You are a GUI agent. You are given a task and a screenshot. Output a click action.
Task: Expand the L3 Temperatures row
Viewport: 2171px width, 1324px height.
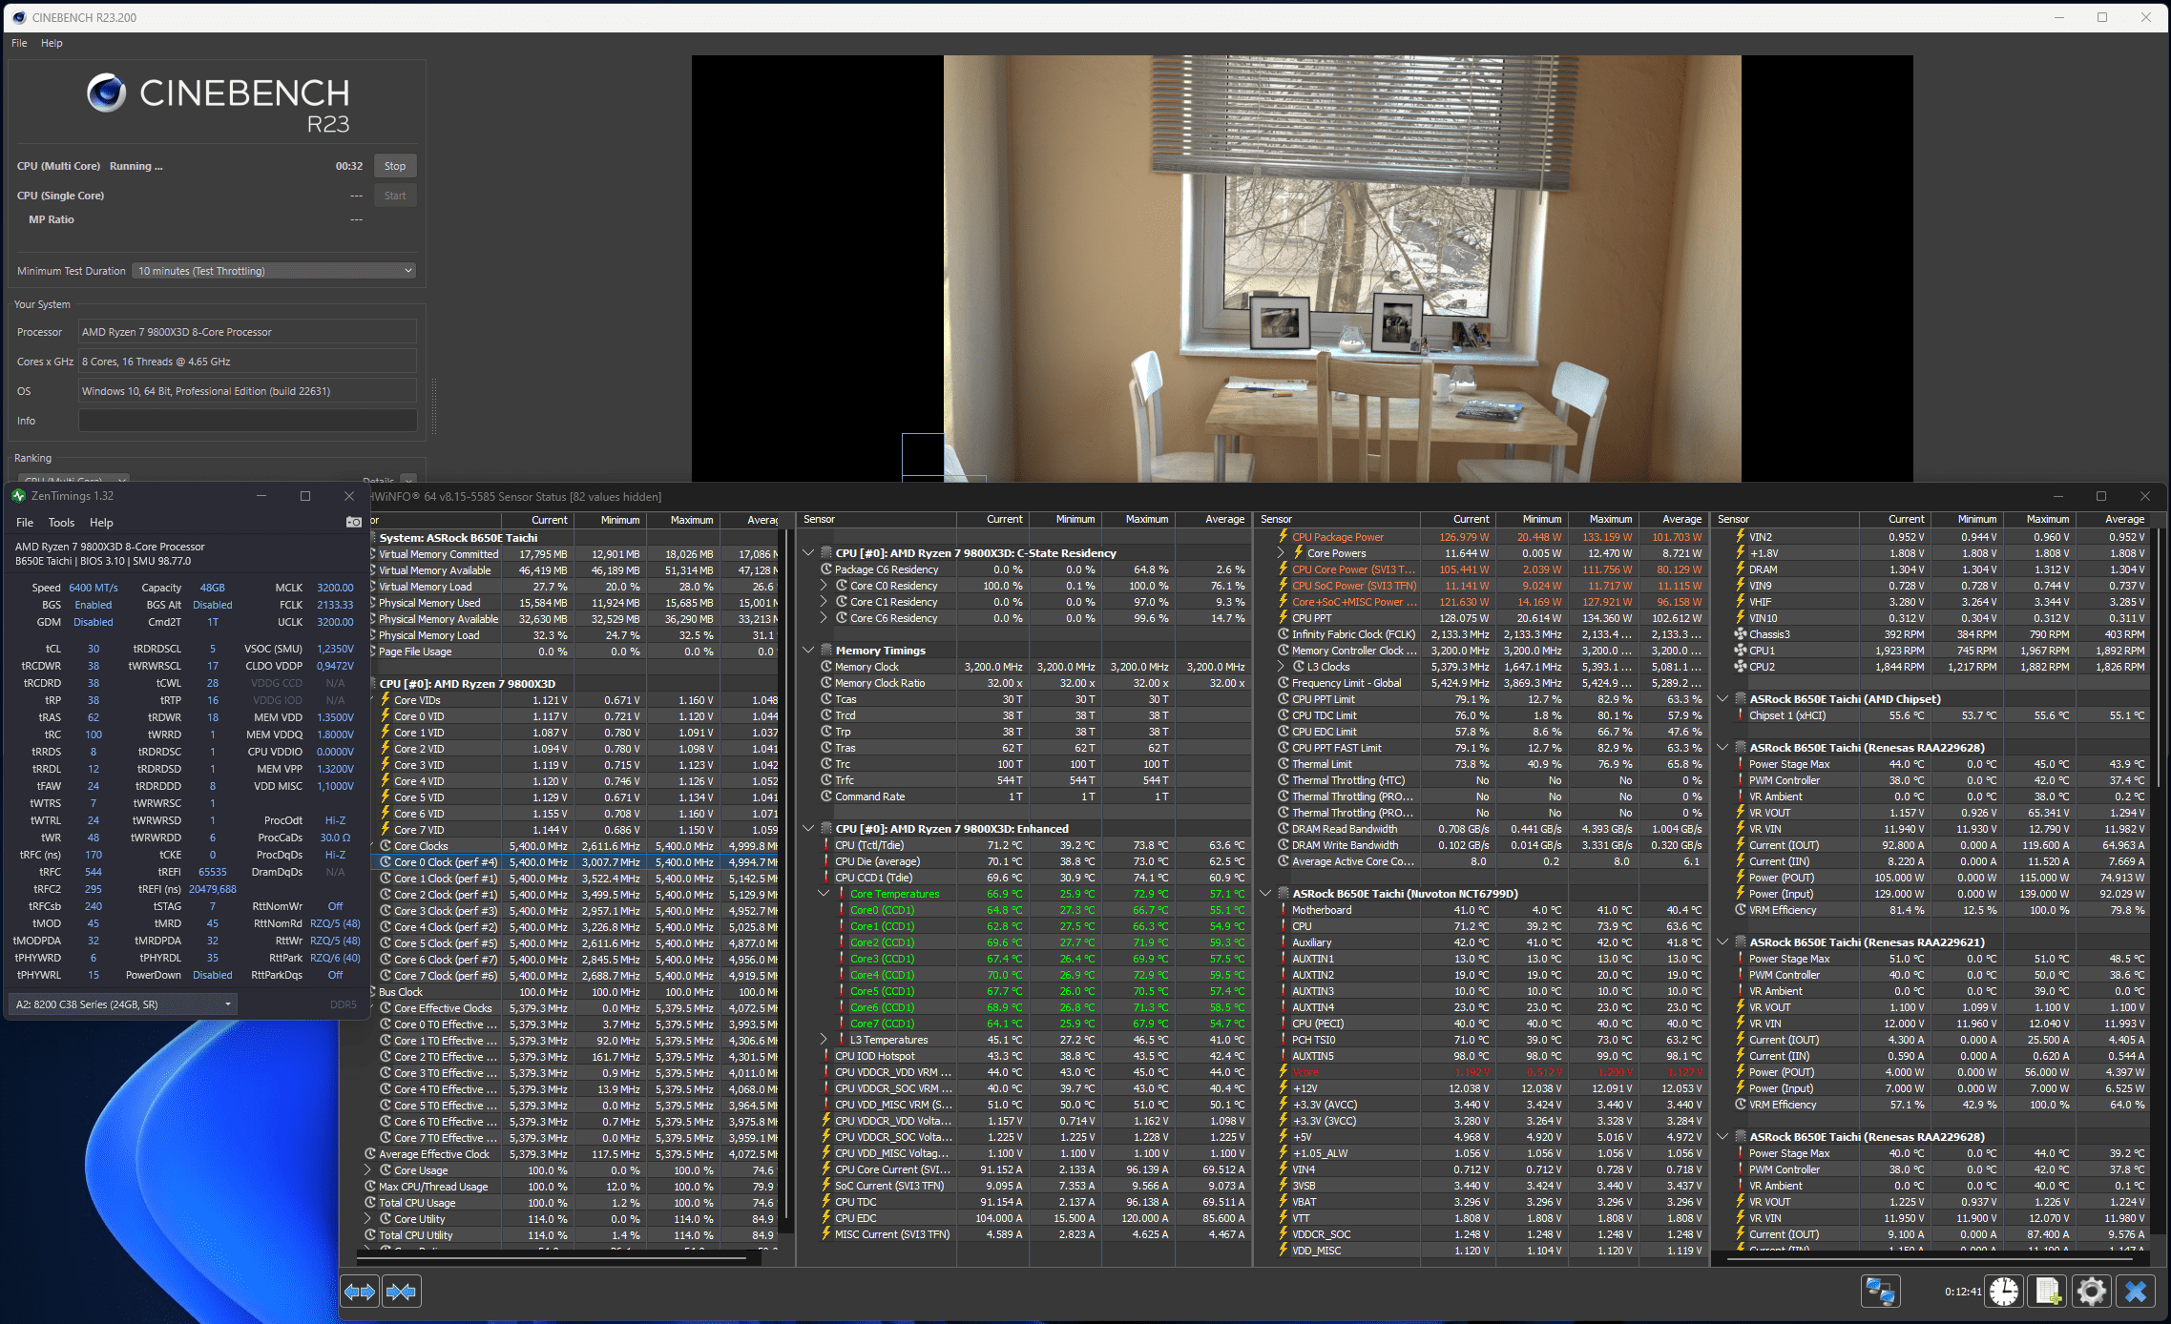tap(824, 1040)
